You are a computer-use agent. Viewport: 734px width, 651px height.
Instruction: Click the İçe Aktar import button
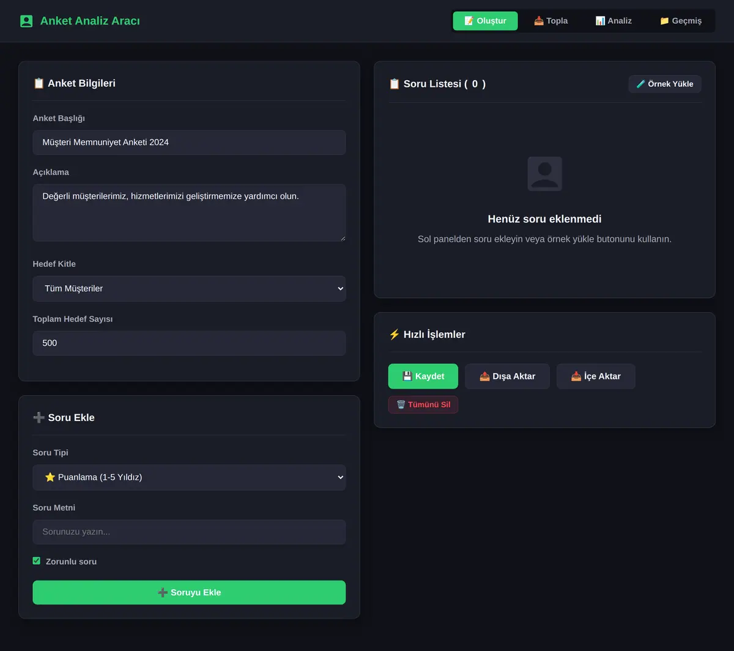point(596,376)
